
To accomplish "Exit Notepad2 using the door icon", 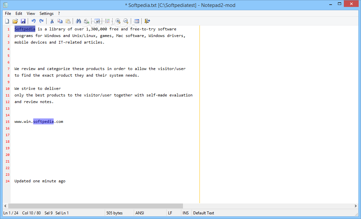I will (147, 21).
